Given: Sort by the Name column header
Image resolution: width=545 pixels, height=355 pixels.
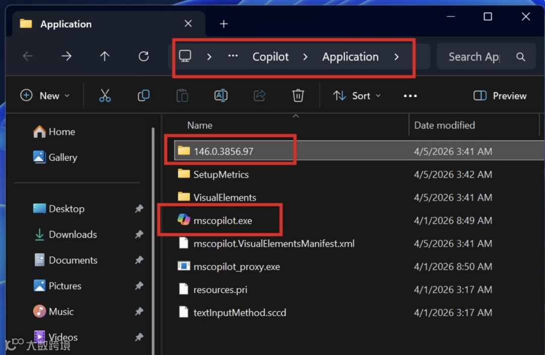Looking at the screenshot, I should point(199,125).
